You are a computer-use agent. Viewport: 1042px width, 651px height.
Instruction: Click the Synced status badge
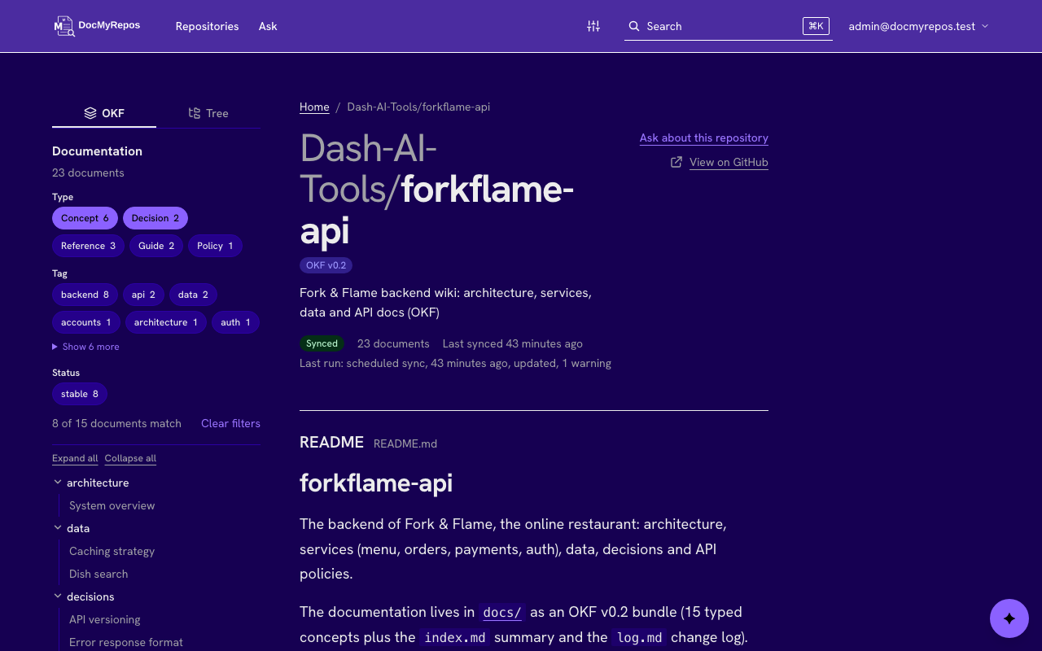click(x=322, y=343)
